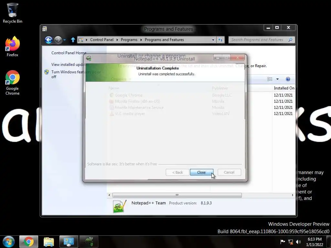Click the Close button in uninstaller
Image resolution: width=331 pixels, height=248 pixels.
point(202,172)
